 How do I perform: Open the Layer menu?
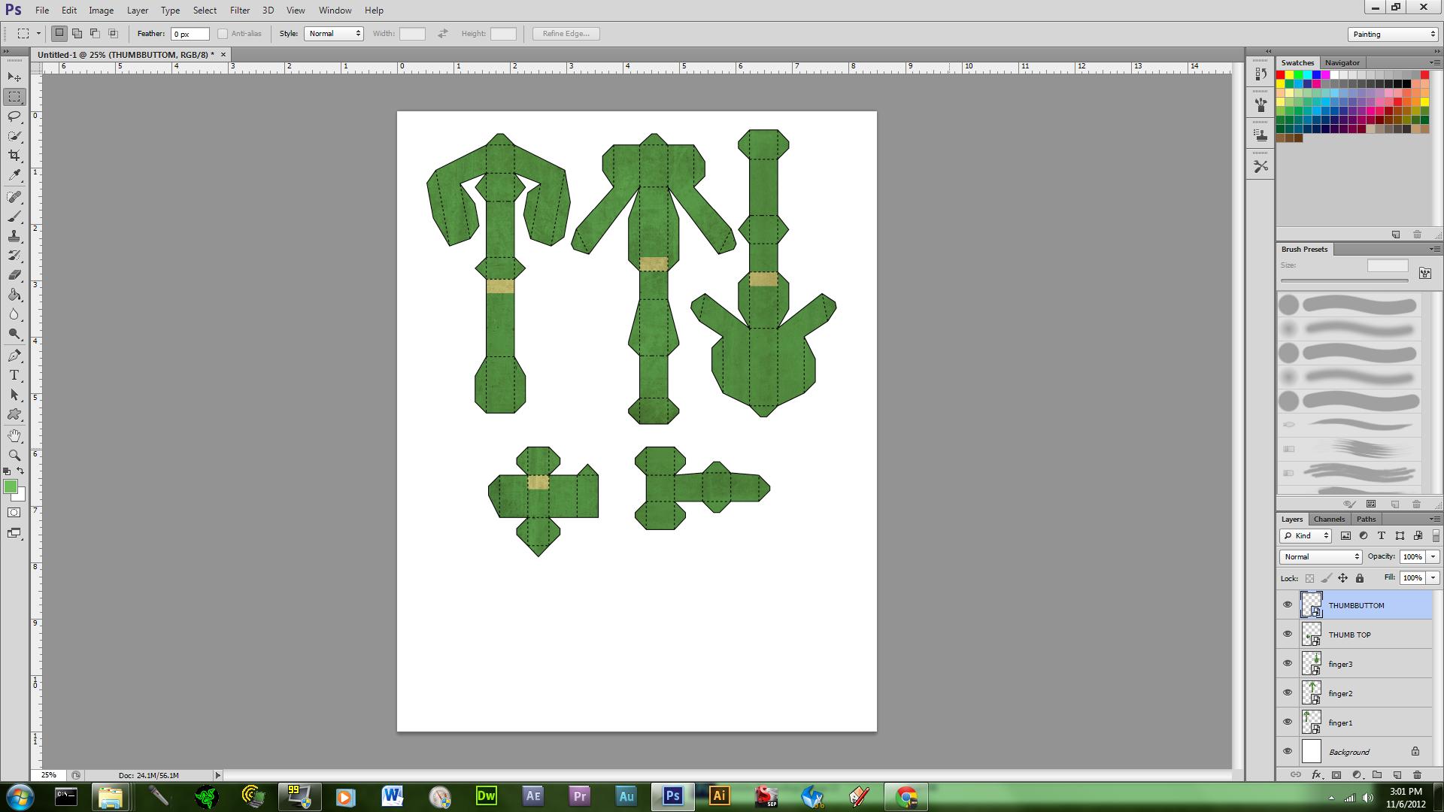coord(138,11)
